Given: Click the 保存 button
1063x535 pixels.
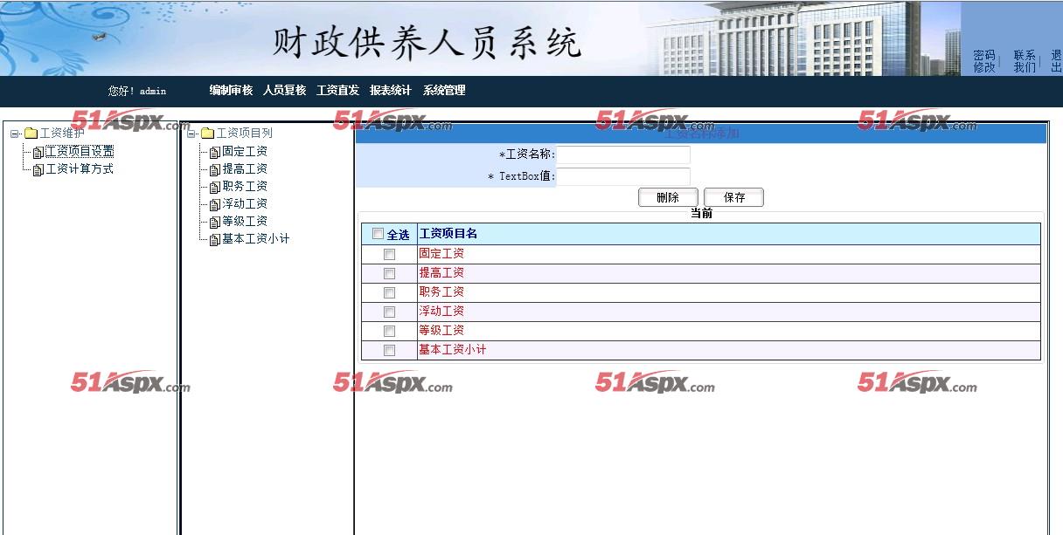Looking at the screenshot, I should click(x=734, y=197).
